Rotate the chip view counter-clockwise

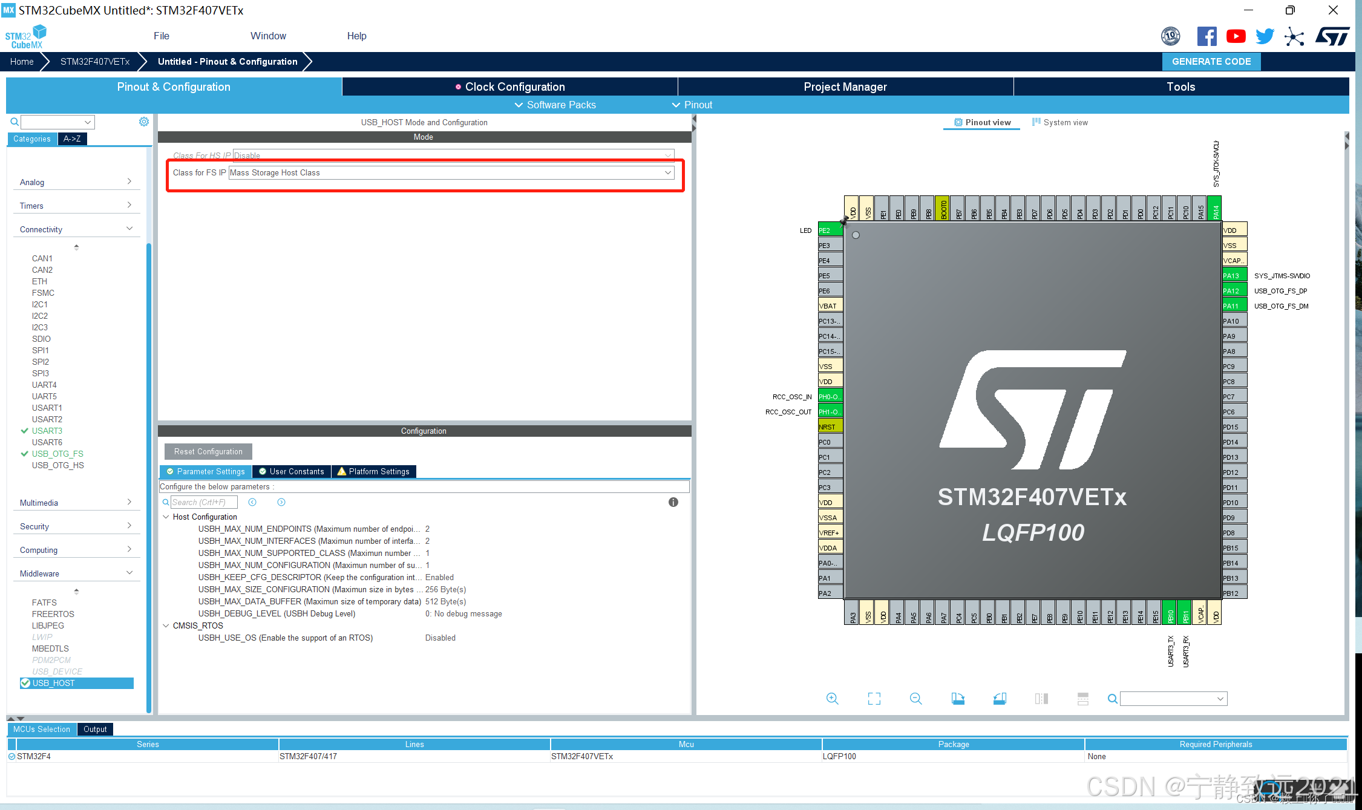coord(1000,699)
